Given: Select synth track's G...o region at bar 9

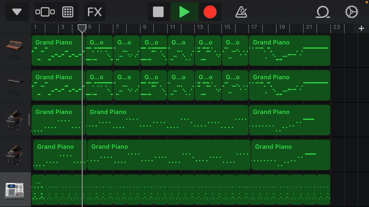Looking at the screenshot, I should tap(154, 51).
